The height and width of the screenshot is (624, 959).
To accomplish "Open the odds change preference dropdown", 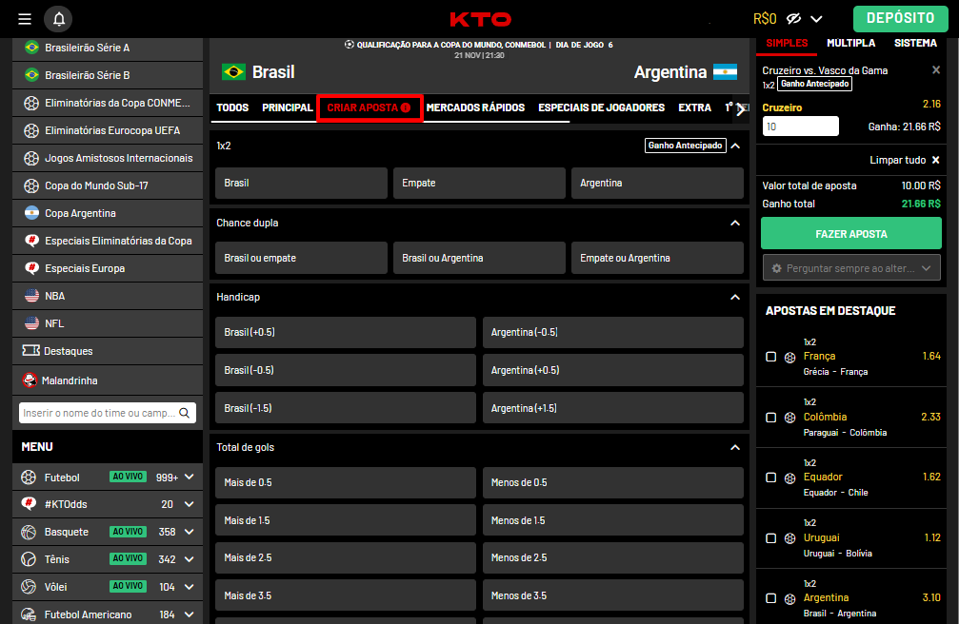I will [x=851, y=267].
